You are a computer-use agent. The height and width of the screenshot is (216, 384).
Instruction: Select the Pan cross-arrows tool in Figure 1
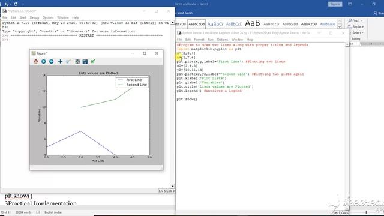pyautogui.click(x=60, y=61)
